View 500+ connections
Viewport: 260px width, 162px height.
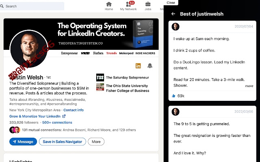pos(57,122)
